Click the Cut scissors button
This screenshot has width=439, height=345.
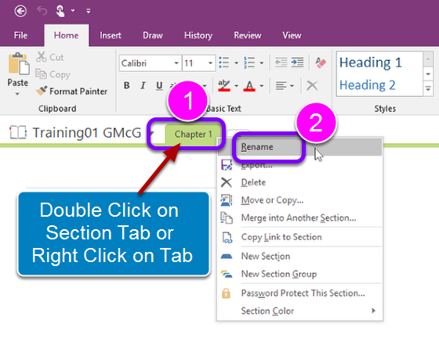pyautogui.click(x=50, y=57)
